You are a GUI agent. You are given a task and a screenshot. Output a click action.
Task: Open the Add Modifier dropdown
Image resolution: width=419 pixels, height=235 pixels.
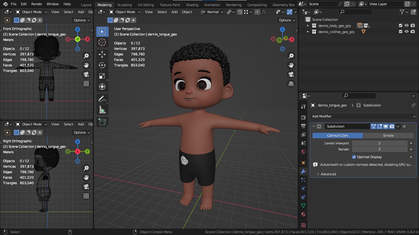pos(363,116)
